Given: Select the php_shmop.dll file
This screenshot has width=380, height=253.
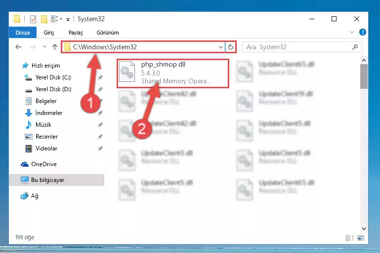Looking at the screenshot, I should pos(173,73).
